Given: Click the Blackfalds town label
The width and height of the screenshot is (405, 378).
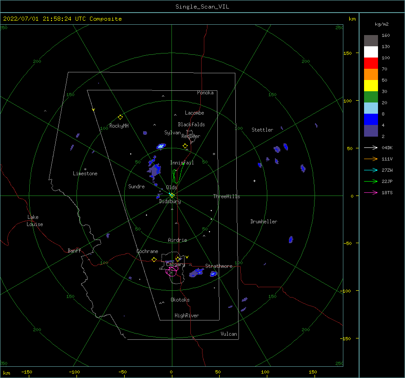Looking at the screenshot, I should coord(191,125).
